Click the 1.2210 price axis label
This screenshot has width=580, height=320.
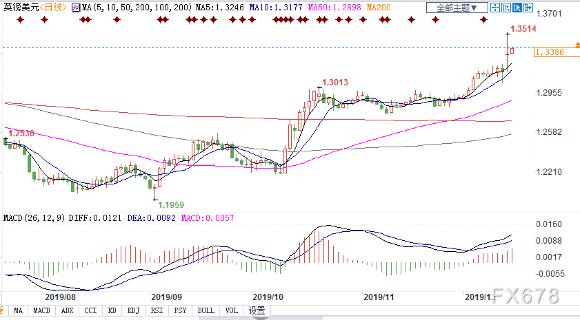coord(549,171)
